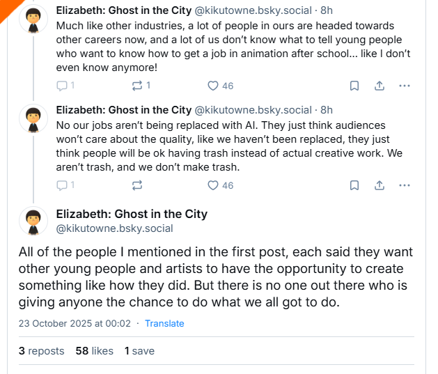Open the main post author's avatar
Viewport: 438px width, 374px height.
click(x=32, y=221)
